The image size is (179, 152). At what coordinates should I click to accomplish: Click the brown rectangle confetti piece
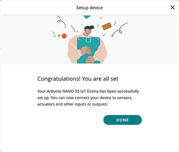tap(107, 26)
